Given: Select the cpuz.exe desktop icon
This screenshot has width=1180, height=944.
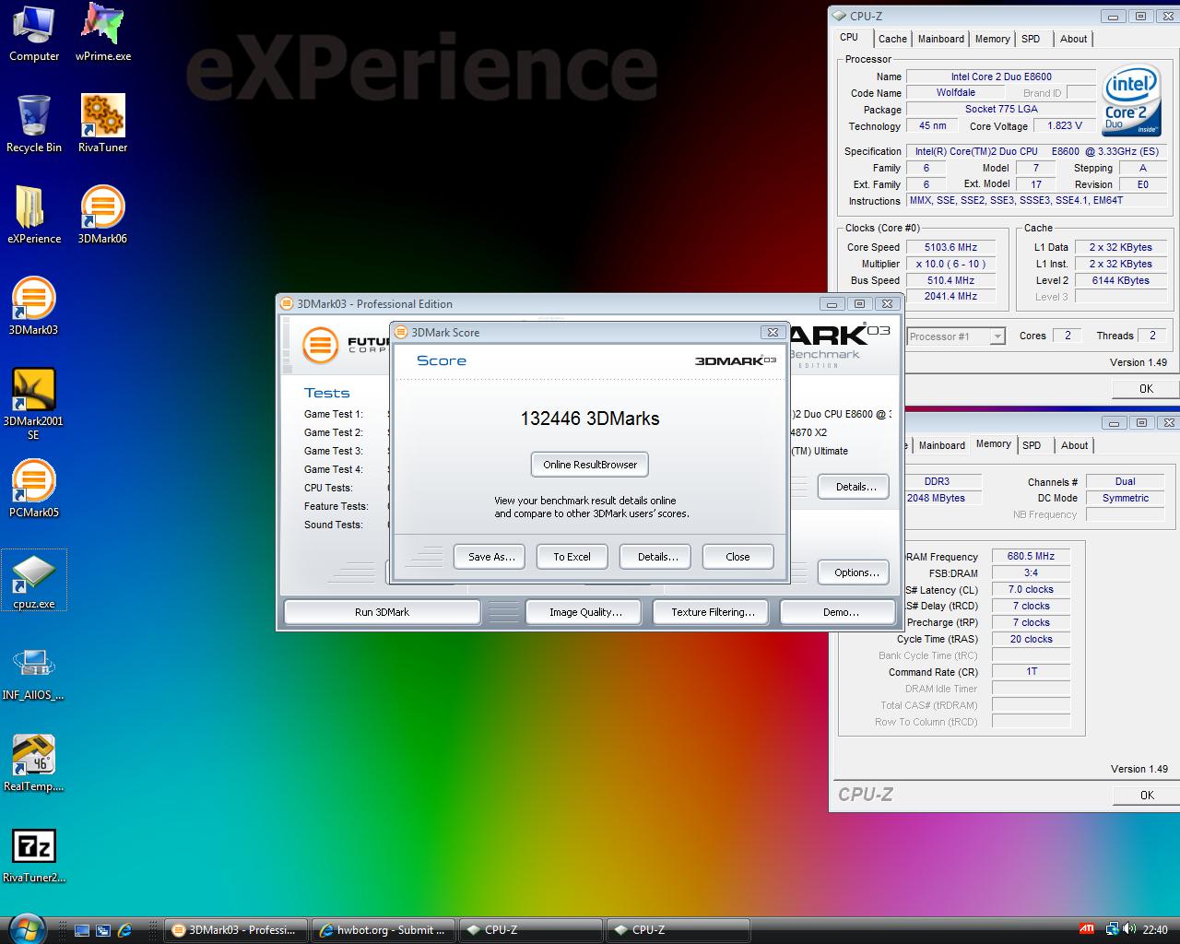Looking at the screenshot, I should [x=34, y=580].
